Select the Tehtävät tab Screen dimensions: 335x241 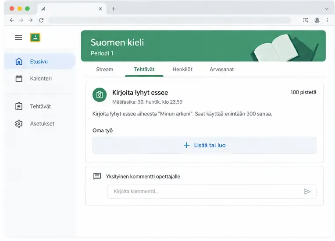[144, 70]
